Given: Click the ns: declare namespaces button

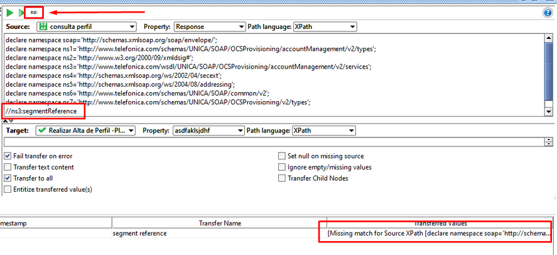Looking at the screenshot, I should click(x=34, y=13).
